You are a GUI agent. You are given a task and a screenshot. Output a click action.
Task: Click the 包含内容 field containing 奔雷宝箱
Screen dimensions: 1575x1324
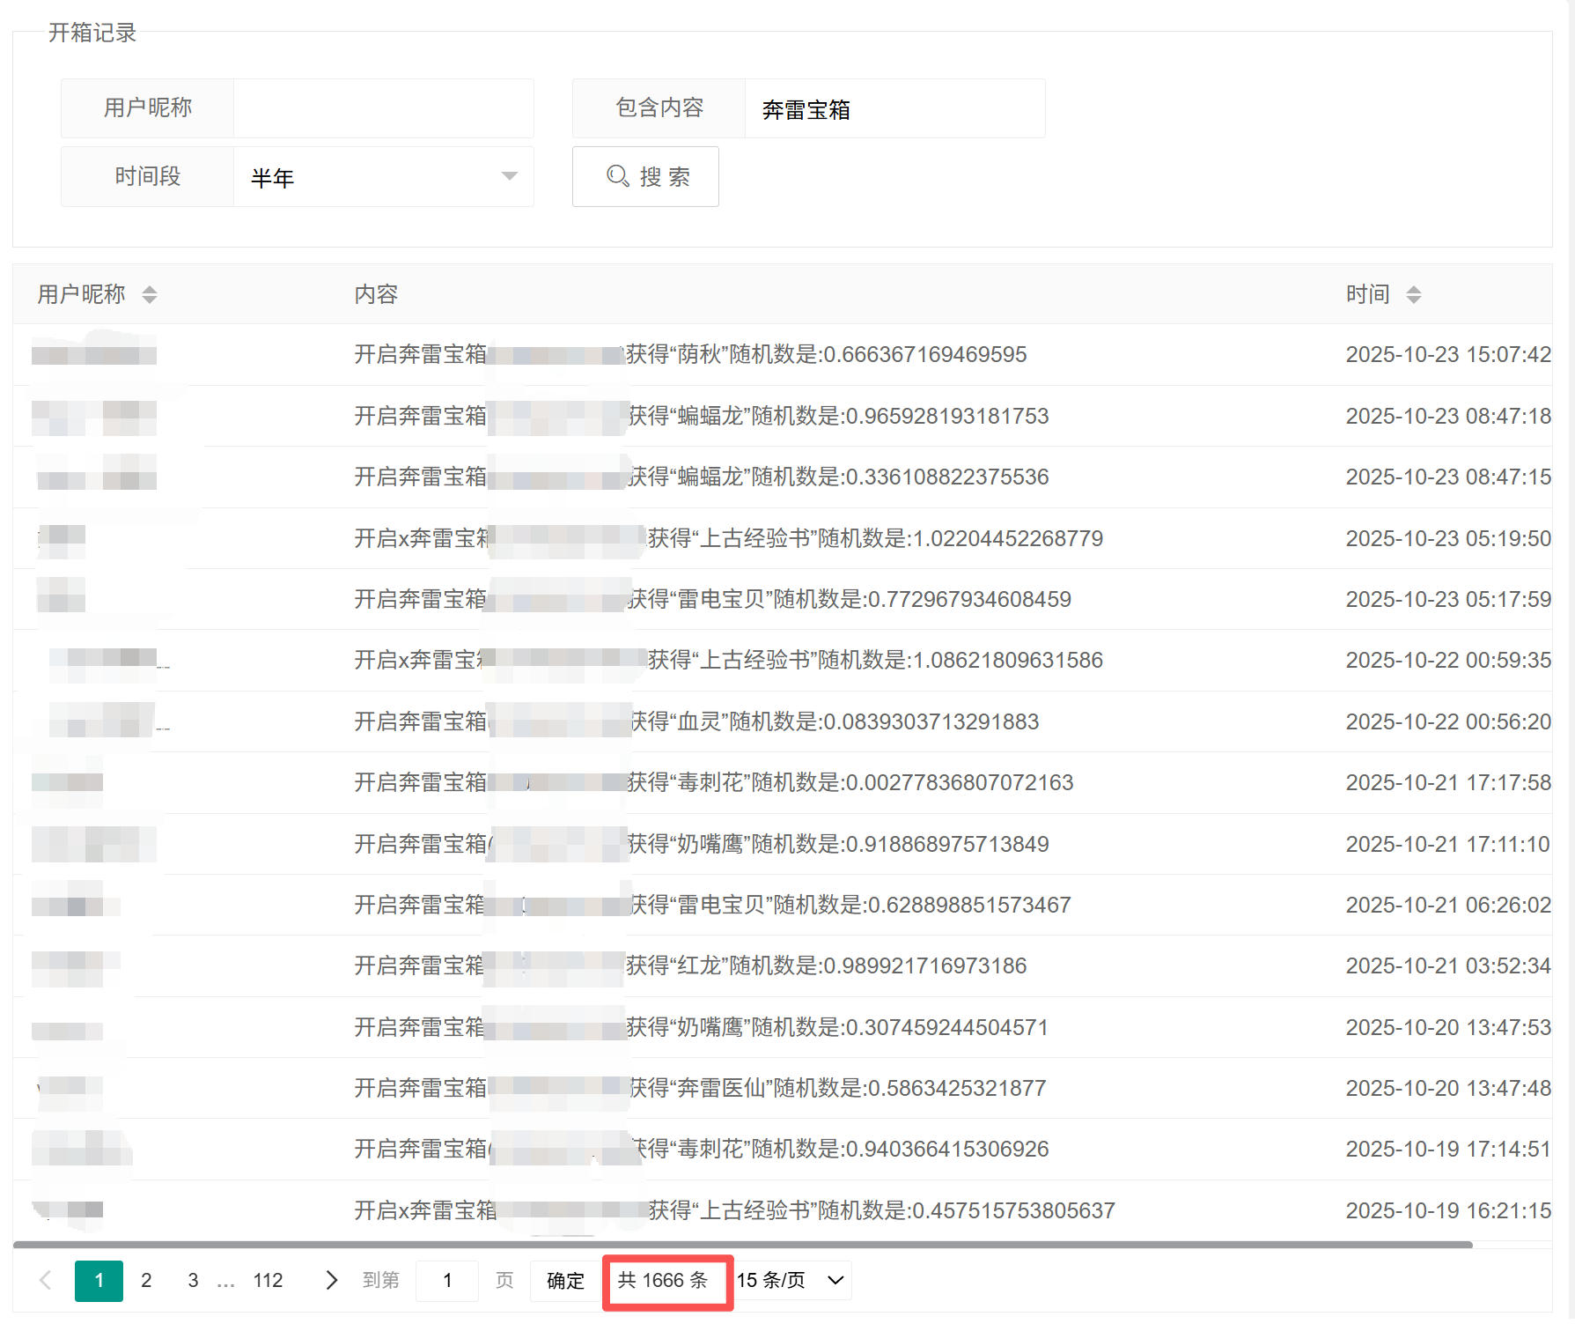point(894,109)
